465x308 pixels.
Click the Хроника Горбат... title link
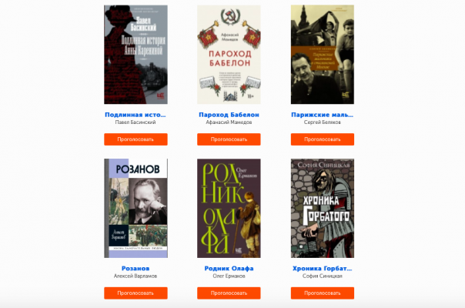pos(323,269)
